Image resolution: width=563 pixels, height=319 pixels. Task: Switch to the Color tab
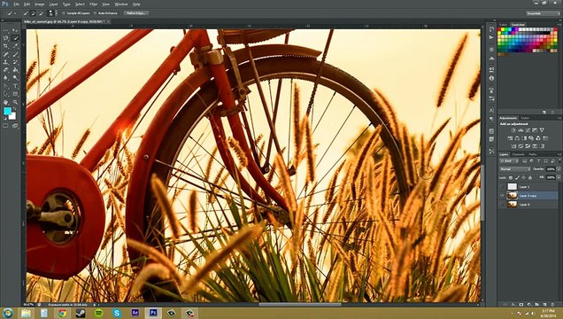[x=504, y=25]
